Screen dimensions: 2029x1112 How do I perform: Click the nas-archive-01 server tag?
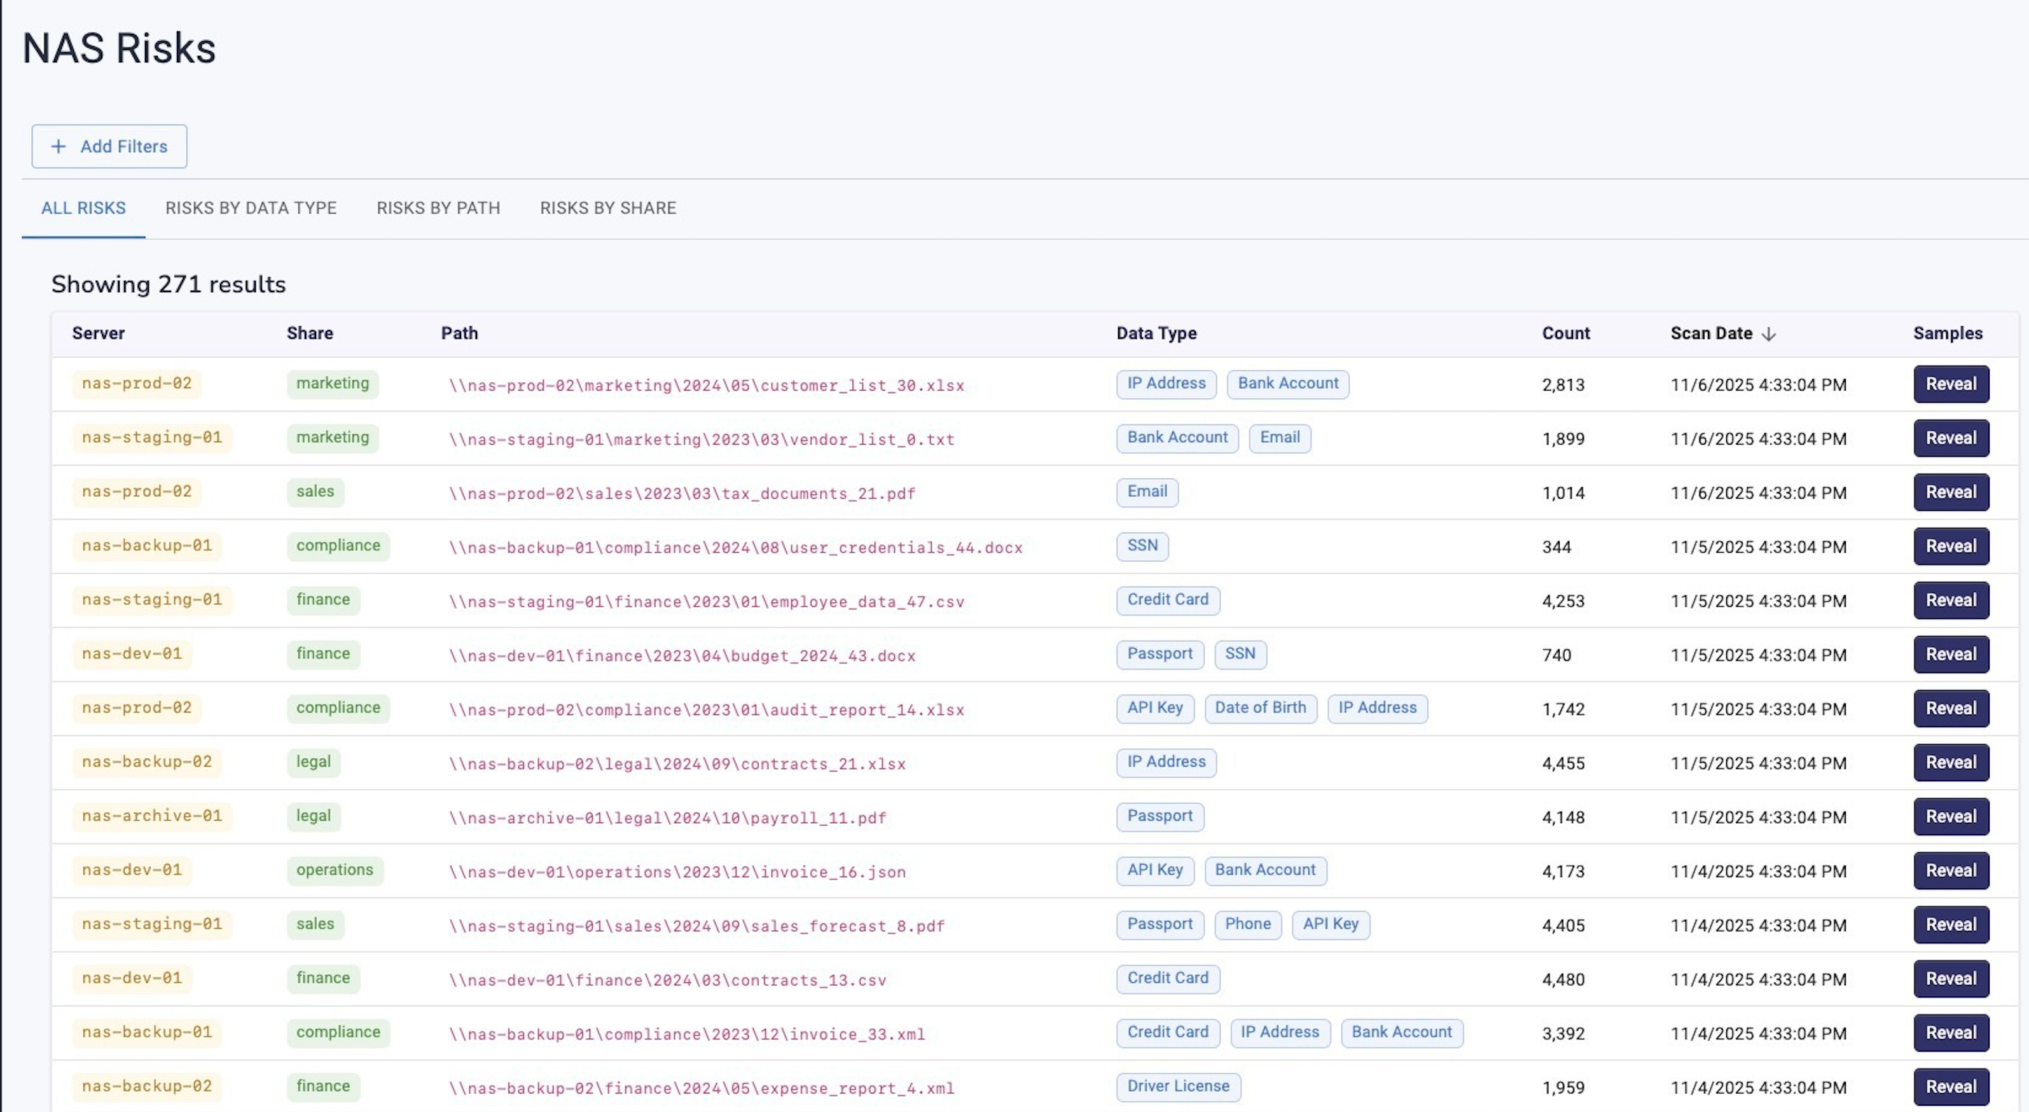152,816
